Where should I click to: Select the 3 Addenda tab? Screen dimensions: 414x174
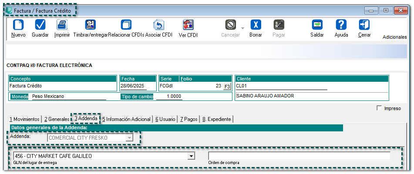tap(86, 118)
